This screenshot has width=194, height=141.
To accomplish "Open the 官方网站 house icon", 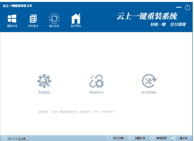I will pyautogui.click(x=76, y=18).
